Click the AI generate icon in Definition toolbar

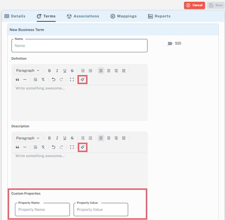pos(82,80)
